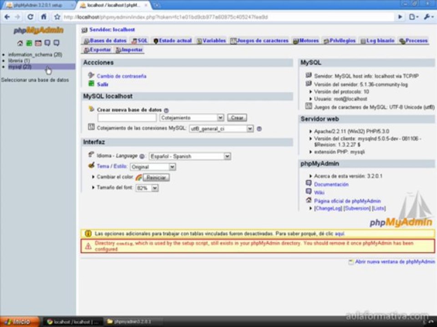Switch to Estado actual tab
The image size is (437, 327).
tap(173, 40)
